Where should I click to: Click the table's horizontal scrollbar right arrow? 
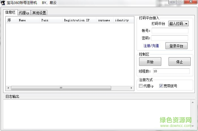(x=131, y=88)
